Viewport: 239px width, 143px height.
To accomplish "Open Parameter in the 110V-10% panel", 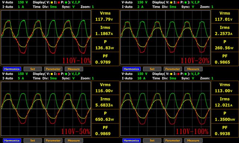I will pyautogui.click(x=53, y=69).
